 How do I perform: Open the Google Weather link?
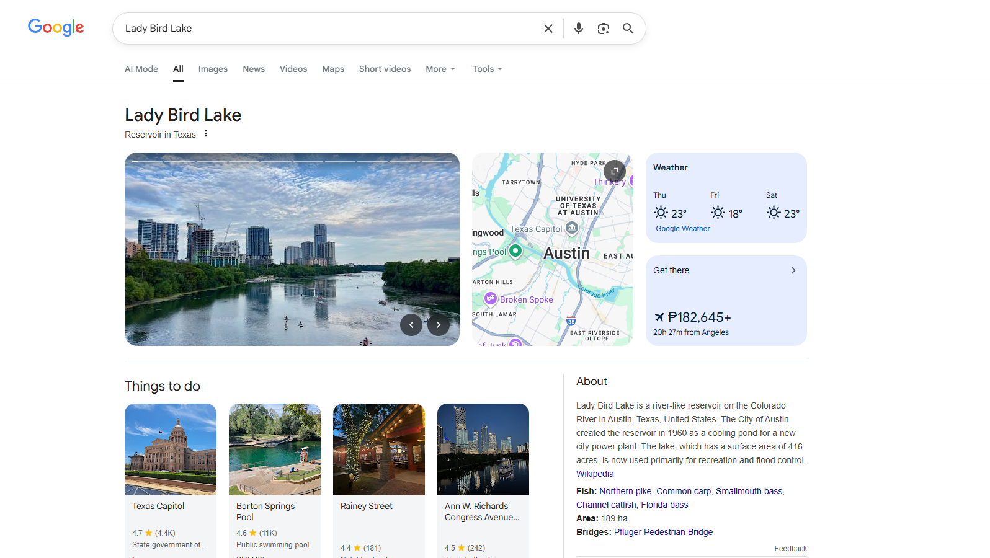[x=682, y=229]
